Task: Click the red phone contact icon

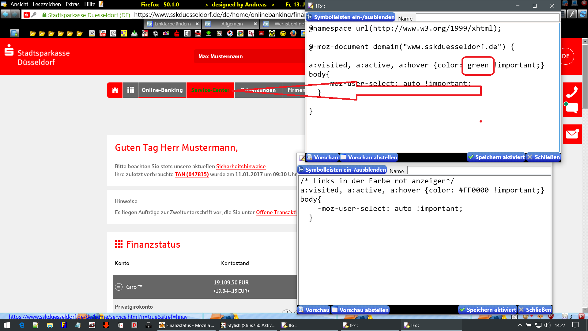Action: pyautogui.click(x=572, y=92)
